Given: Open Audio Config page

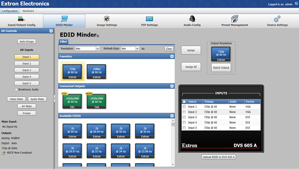Looking at the screenshot, I should (192, 21).
